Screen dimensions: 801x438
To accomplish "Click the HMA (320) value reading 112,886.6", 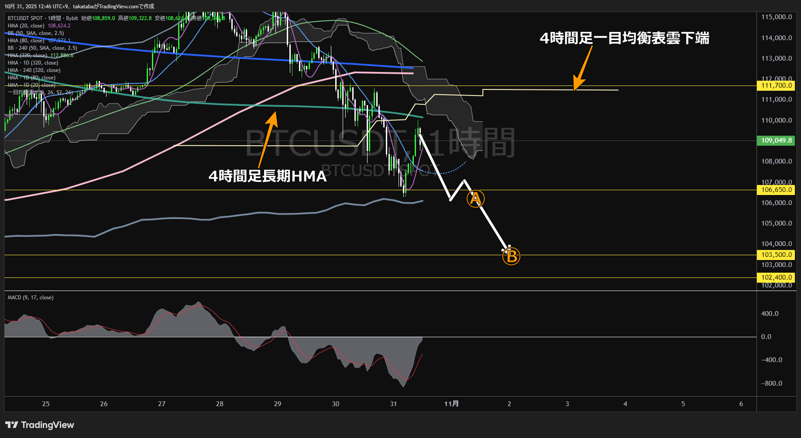I will click(x=61, y=55).
